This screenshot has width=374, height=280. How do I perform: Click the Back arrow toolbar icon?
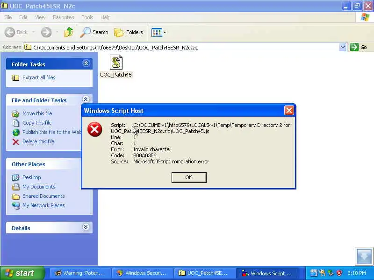pos(10,32)
